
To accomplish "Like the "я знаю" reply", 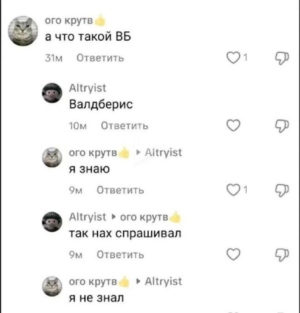I will [x=233, y=190].
